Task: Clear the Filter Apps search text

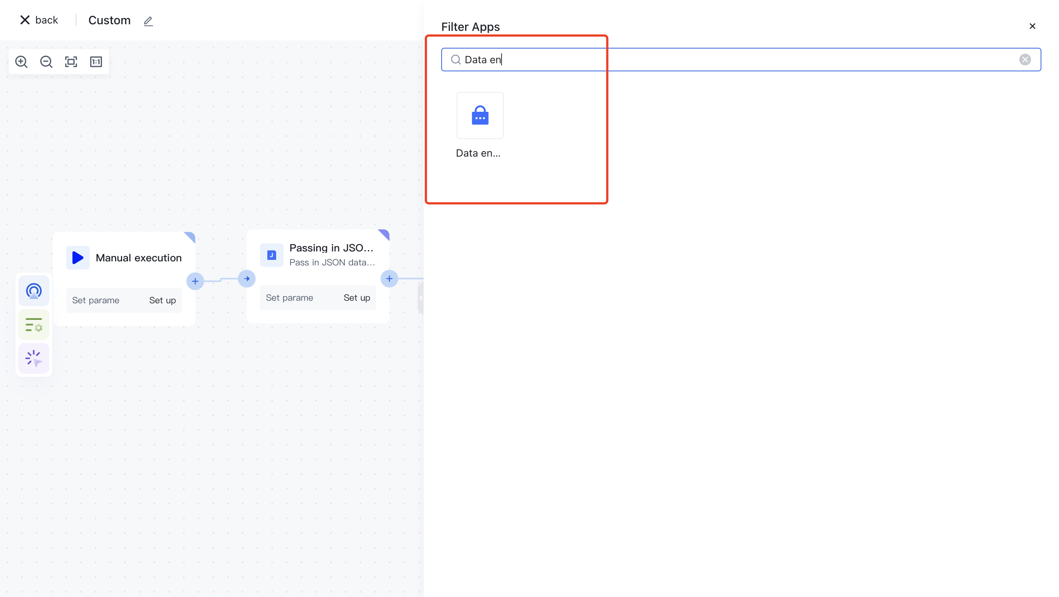Action: [x=1025, y=60]
